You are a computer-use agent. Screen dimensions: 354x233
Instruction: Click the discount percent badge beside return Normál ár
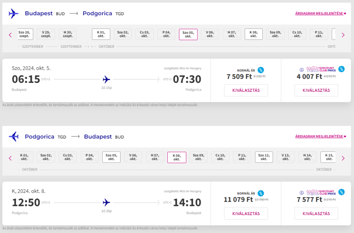[261, 193]
